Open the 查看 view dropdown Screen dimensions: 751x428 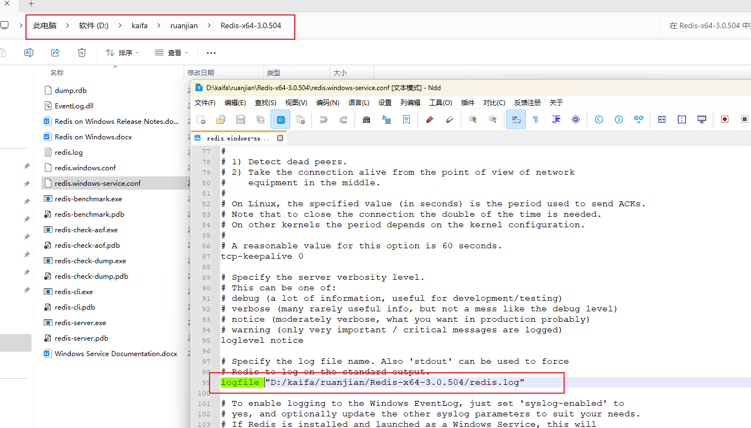click(171, 53)
